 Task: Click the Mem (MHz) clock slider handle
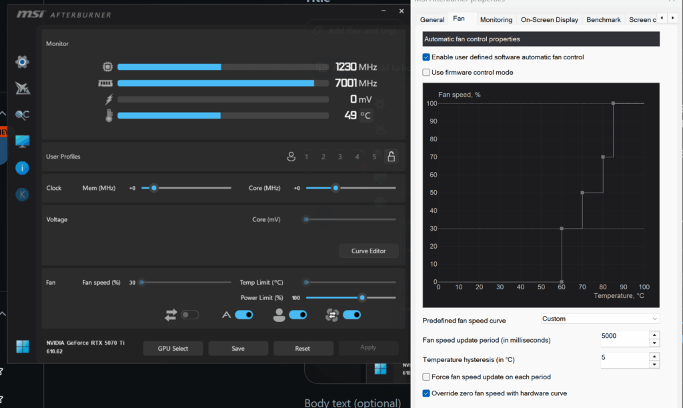(x=154, y=188)
